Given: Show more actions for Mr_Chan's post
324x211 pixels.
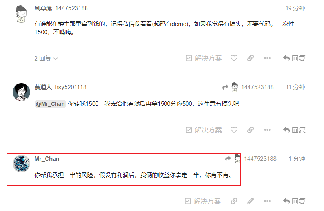Looking at the screenshot, I should point(267,201).
